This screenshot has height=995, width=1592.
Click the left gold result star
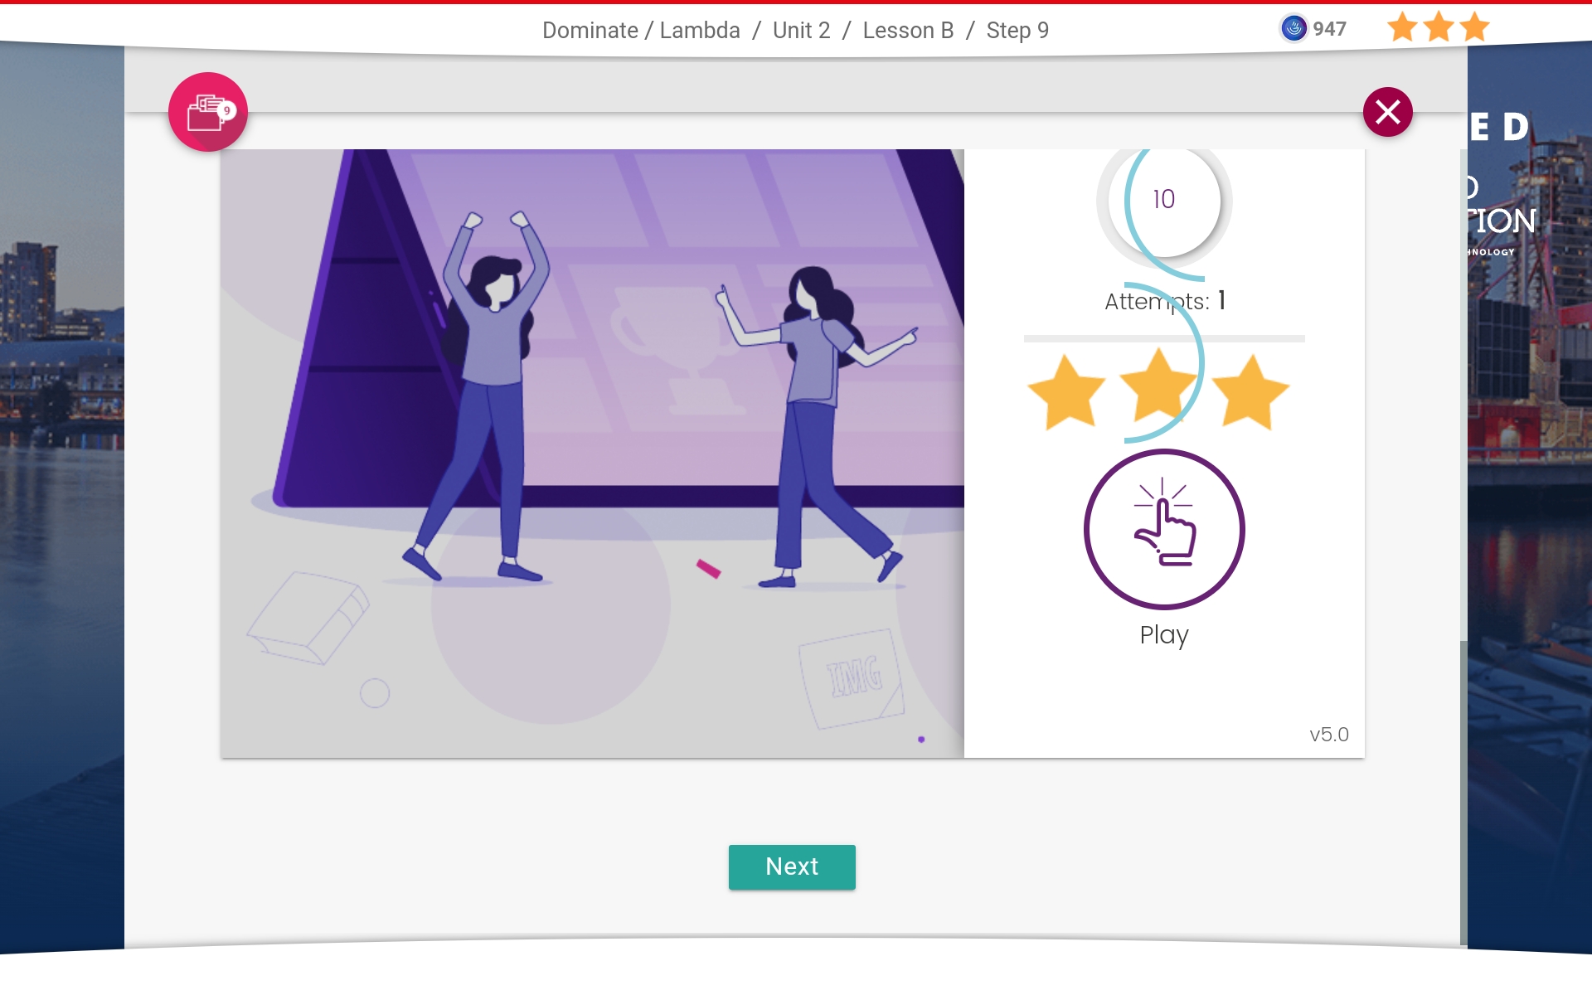1066,393
